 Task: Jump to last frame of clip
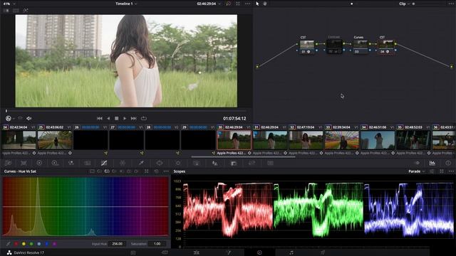click(x=133, y=119)
